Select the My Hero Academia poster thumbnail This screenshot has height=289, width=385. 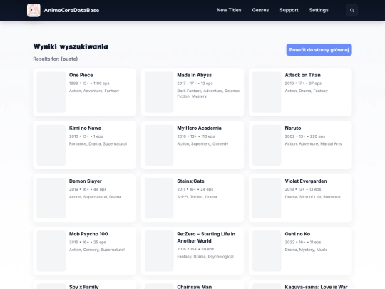click(x=159, y=145)
